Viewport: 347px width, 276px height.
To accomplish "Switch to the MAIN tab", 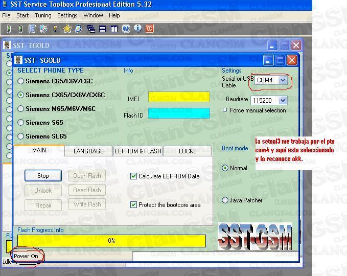I will (39, 150).
